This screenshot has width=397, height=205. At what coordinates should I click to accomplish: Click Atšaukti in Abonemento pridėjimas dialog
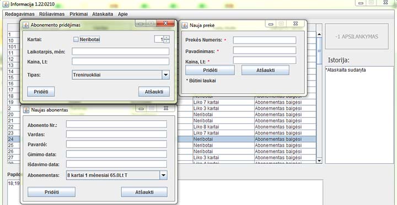154,91
